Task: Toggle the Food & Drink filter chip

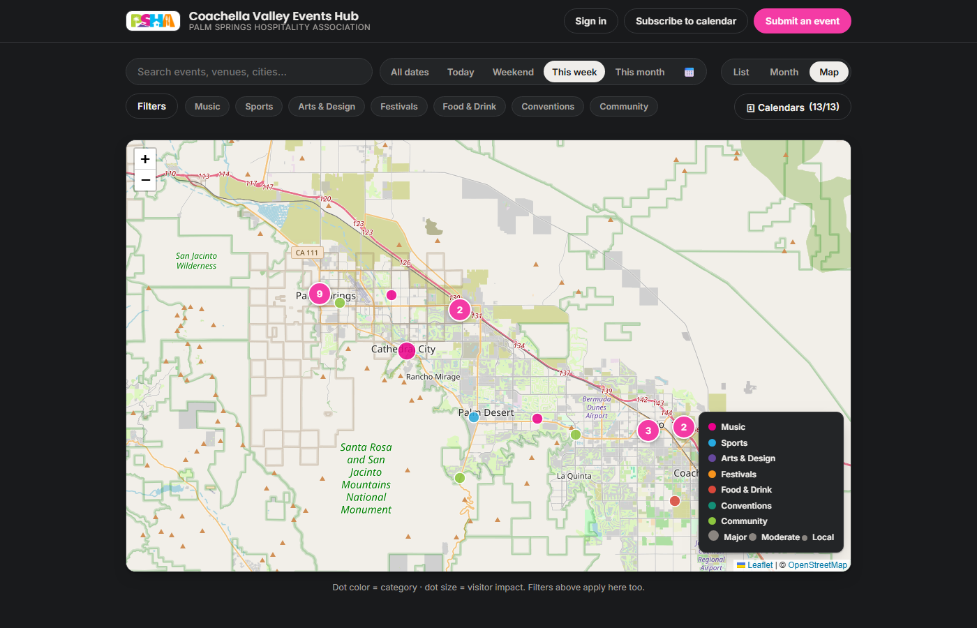Action: [x=470, y=107]
